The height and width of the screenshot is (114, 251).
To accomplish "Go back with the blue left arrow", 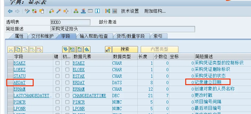I will [10, 11].
